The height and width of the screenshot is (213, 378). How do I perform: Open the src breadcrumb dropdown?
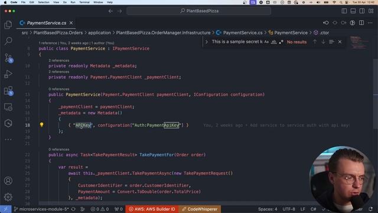25,33
